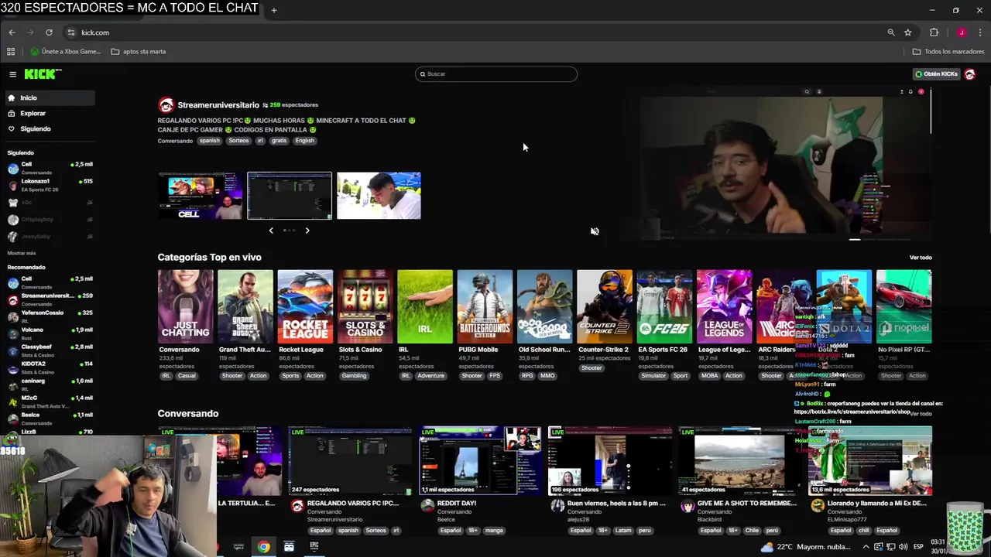Open a new browser tab
991x557 pixels.
click(273, 10)
